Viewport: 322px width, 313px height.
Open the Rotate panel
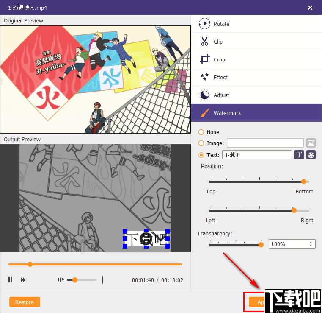[256, 24]
